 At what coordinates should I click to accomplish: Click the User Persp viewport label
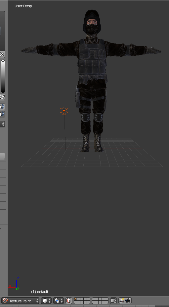23,6
